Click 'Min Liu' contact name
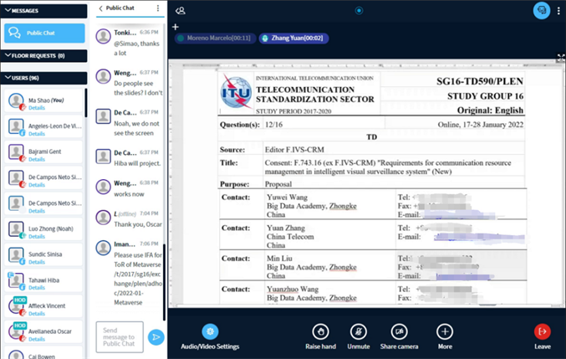The width and height of the screenshot is (566, 359). pyautogui.click(x=279, y=259)
